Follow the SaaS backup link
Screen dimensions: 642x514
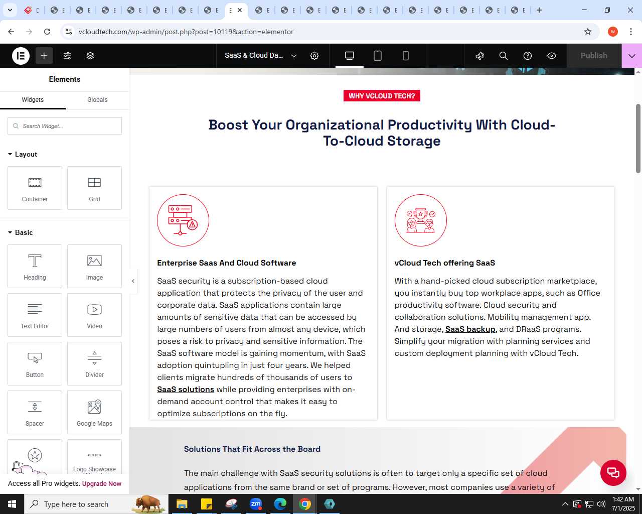tap(470, 329)
